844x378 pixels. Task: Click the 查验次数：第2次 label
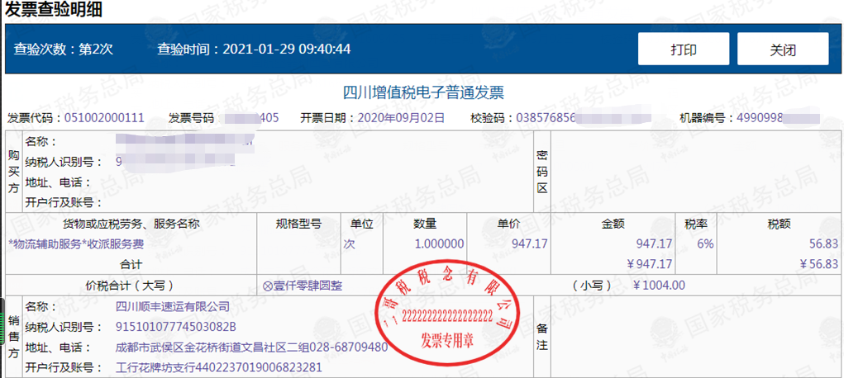tap(63, 49)
